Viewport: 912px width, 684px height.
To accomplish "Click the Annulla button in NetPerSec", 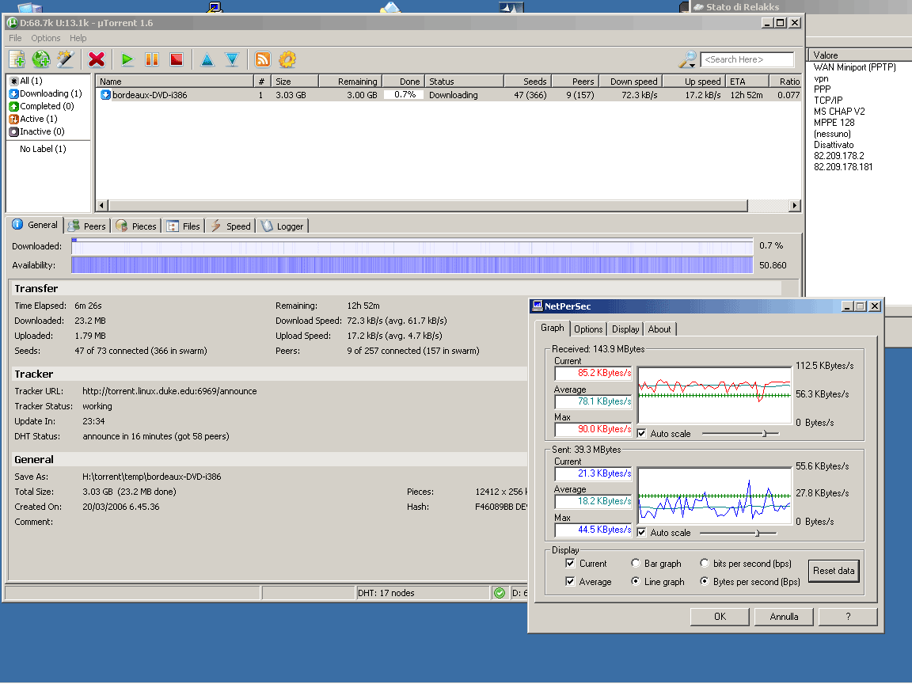I will [783, 617].
